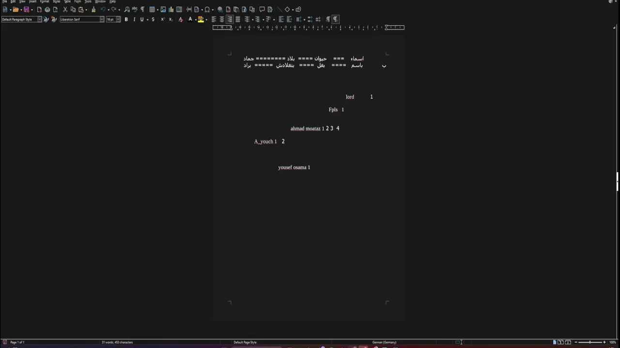Expand the underline style dropdown arrow
Screen dimensions: 620x348
coord(147,19)
